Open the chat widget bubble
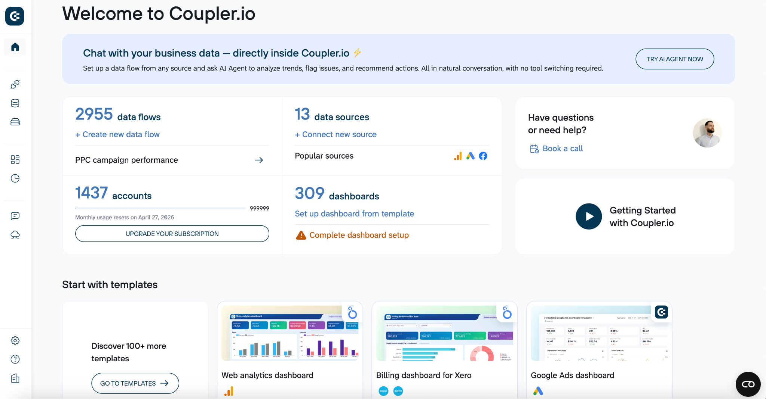This screenshot has height=399, width=766. click(748, 384)
